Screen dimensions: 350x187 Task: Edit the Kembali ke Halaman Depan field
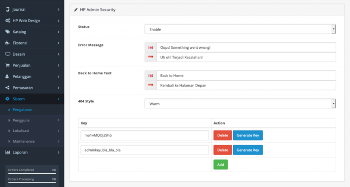[246, 85]
